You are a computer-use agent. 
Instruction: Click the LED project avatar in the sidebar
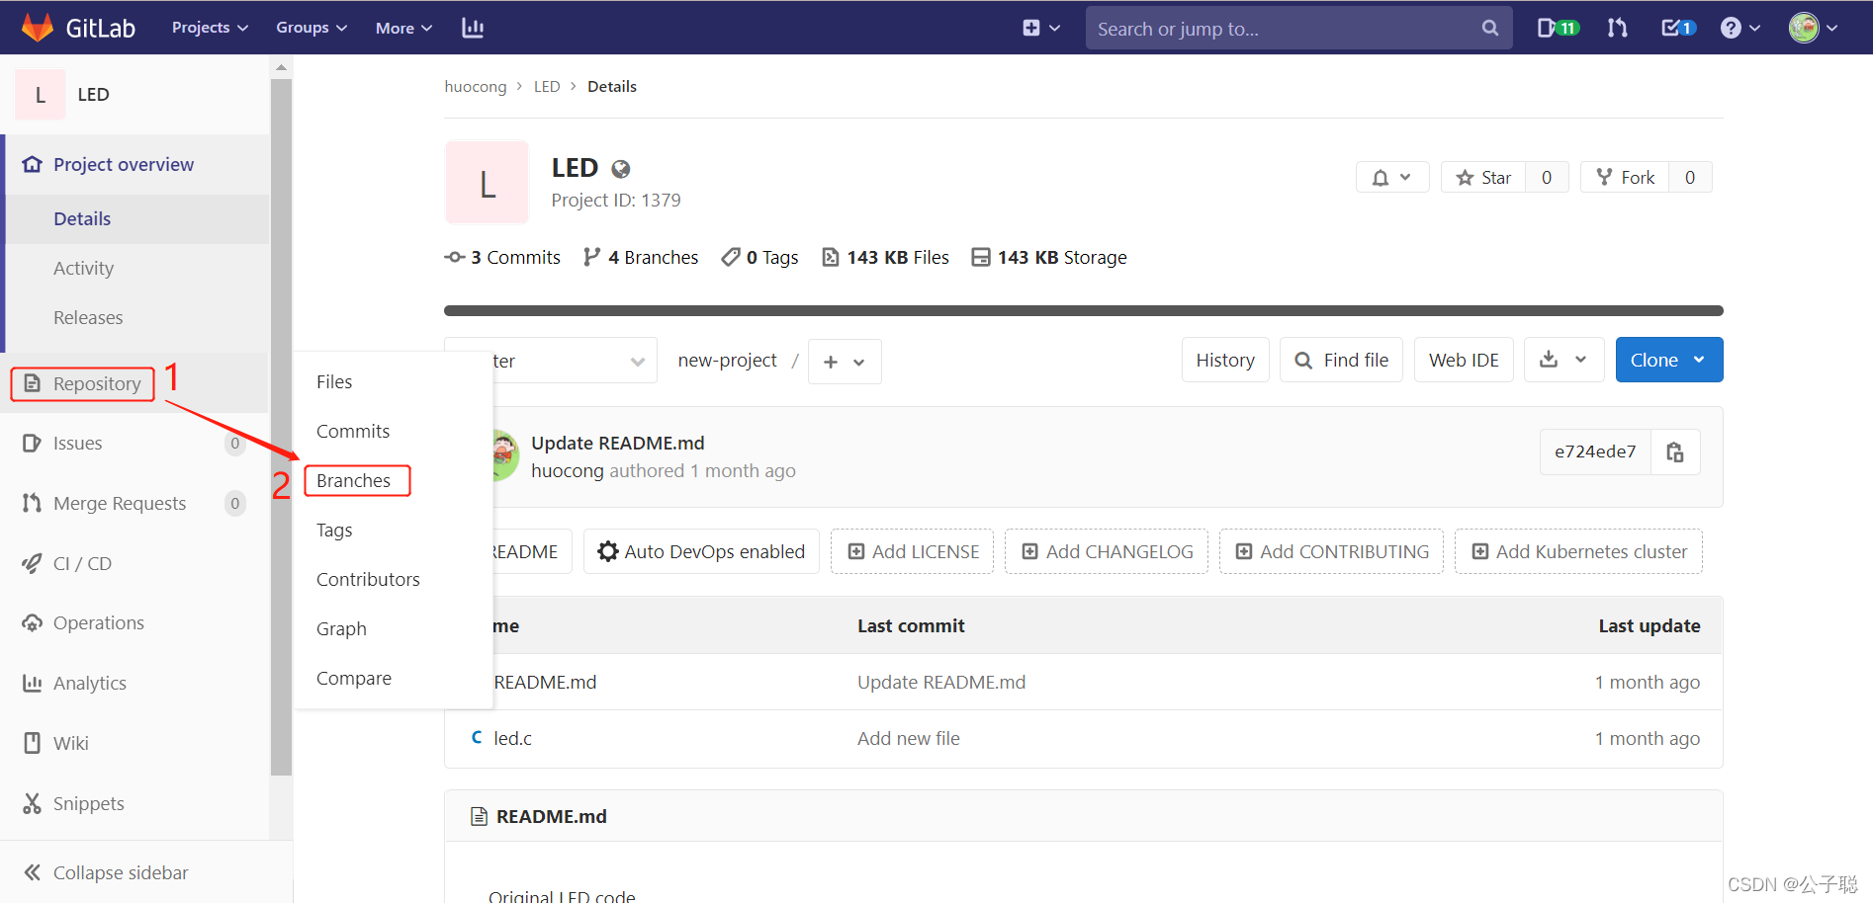click(41, 95)
